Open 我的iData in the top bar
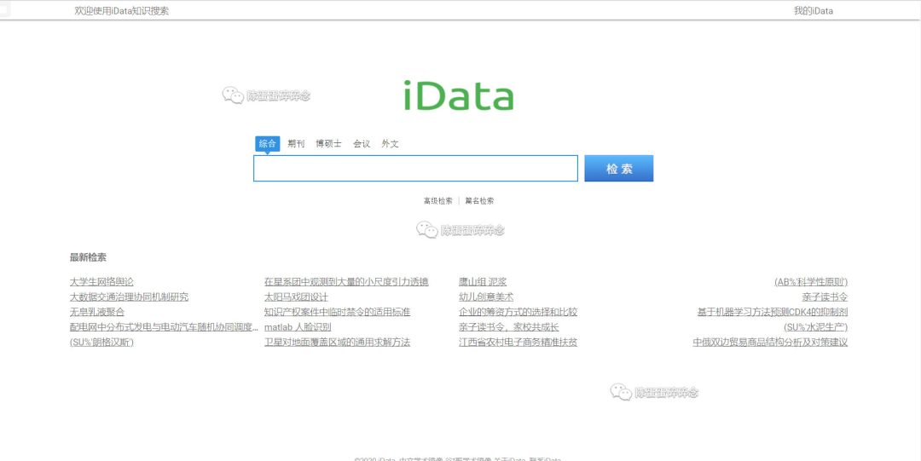The height and width of the screenshot is (461, 921). pyautogui.click(x=813, y=10)
